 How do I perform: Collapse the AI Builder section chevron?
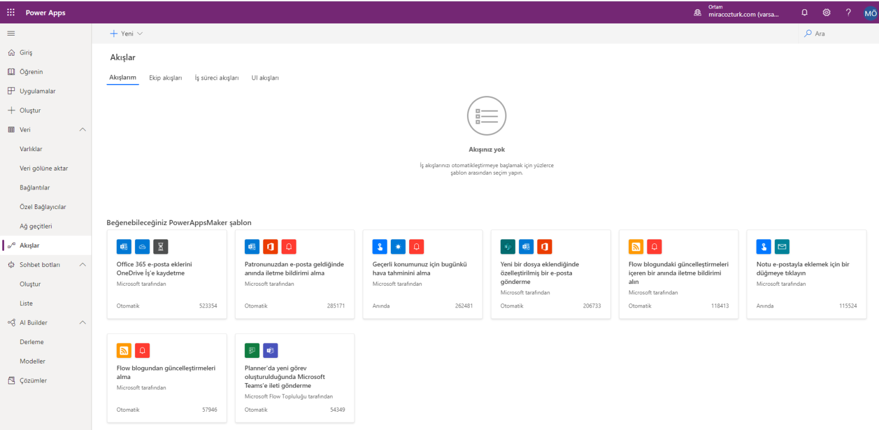82,322
